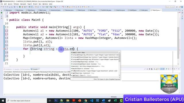Open the Project menu
This screenshot has width=184, height=103.
(35, 4)
